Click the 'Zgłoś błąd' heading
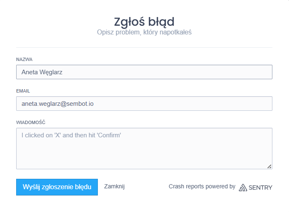 144,21
